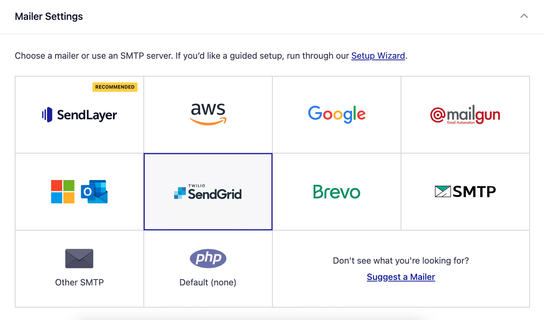
Task: Choose the SMTP.com mailer tile
Action: 465,191
